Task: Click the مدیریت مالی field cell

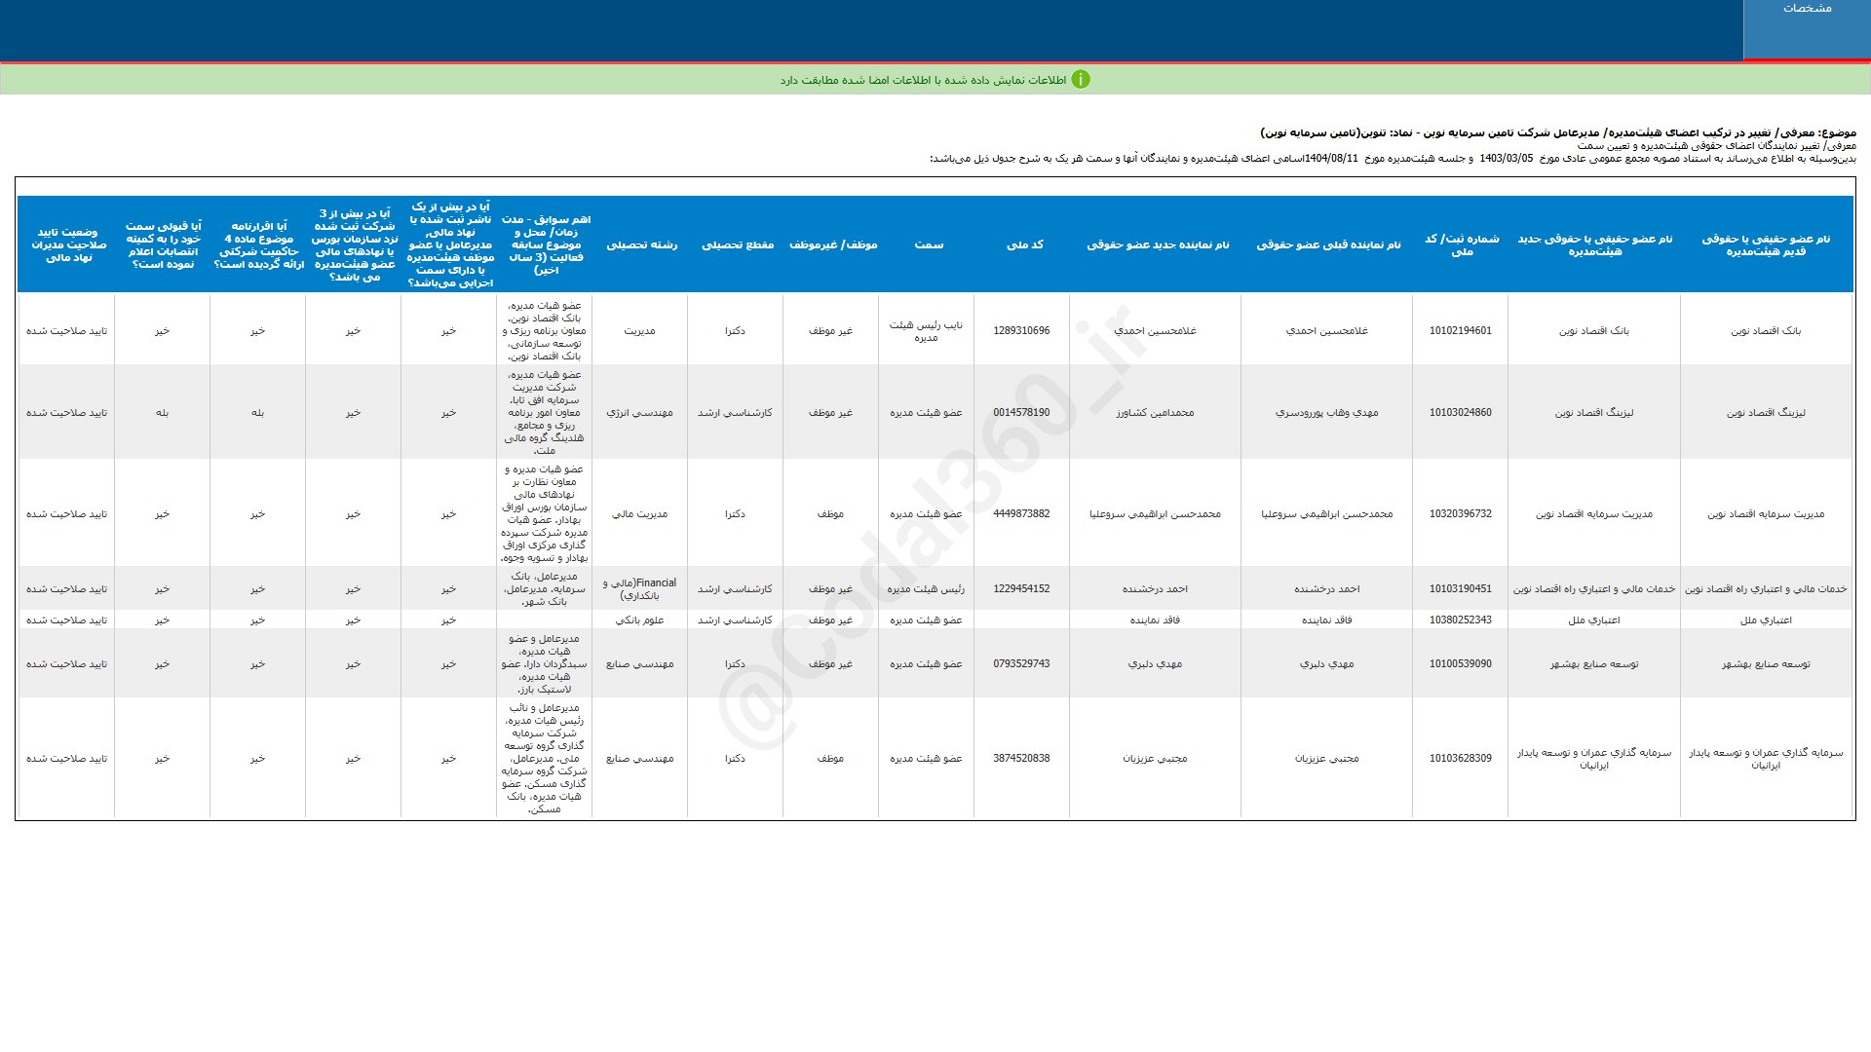Action: [x=639, y=514]
